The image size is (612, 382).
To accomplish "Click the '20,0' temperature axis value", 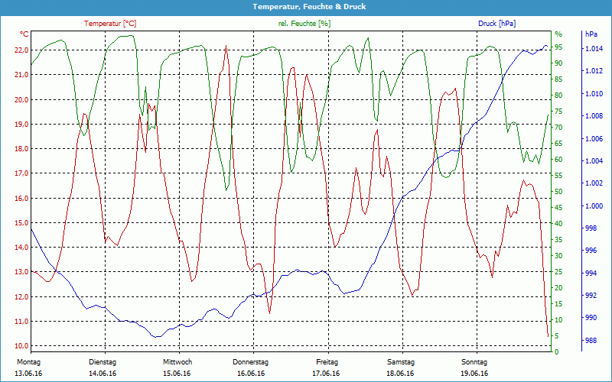I will click(21, 99).
